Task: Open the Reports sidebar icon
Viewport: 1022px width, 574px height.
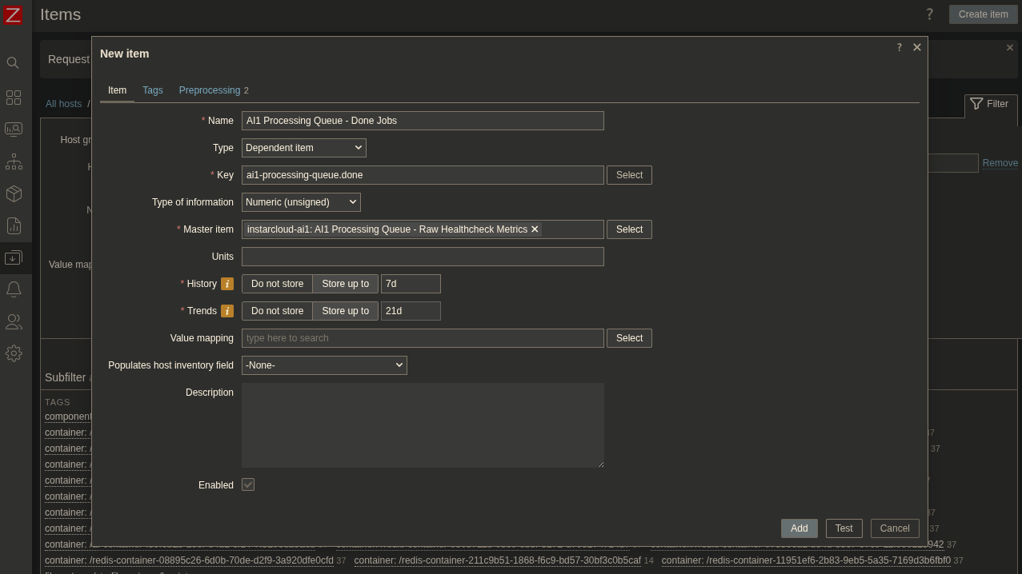Action: coord(14,225)
